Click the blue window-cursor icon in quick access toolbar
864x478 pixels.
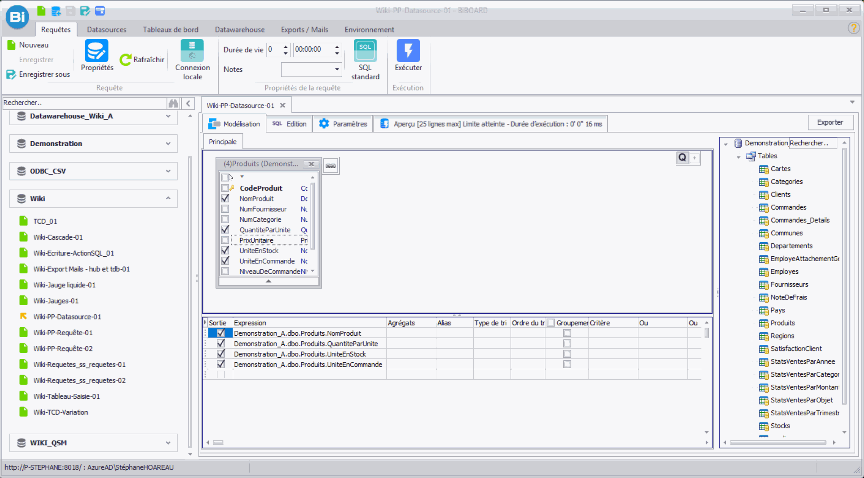(100, 11)
